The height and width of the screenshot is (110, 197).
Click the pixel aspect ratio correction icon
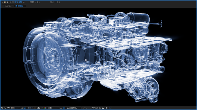coord(93,108)
